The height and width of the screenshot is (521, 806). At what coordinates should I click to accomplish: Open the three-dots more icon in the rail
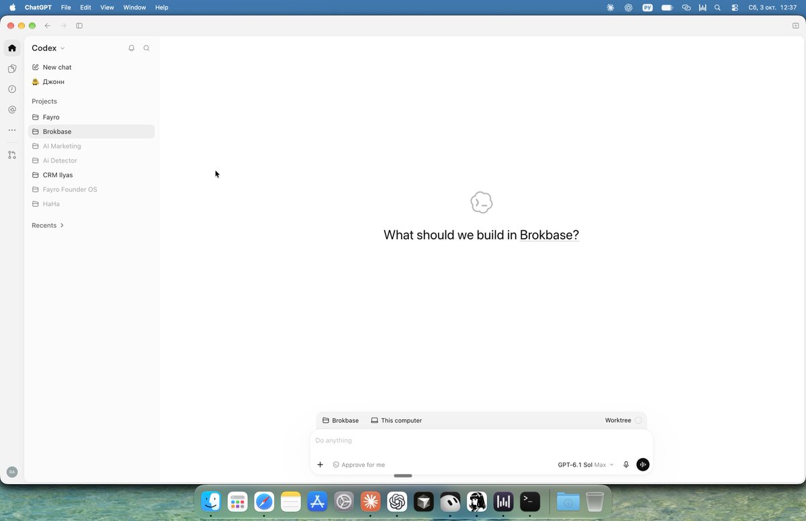click(12, 130)
